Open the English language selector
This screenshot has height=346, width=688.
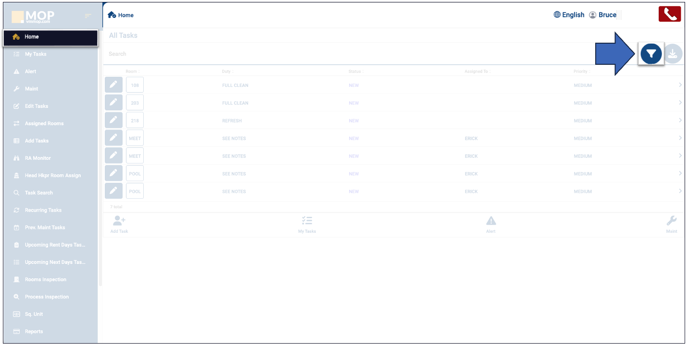click(569, 15)
